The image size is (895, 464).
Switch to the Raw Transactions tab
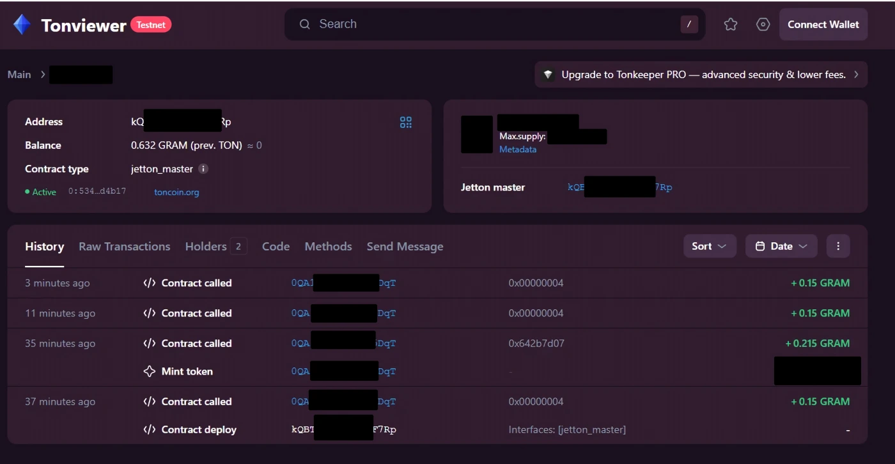(125, 246)
